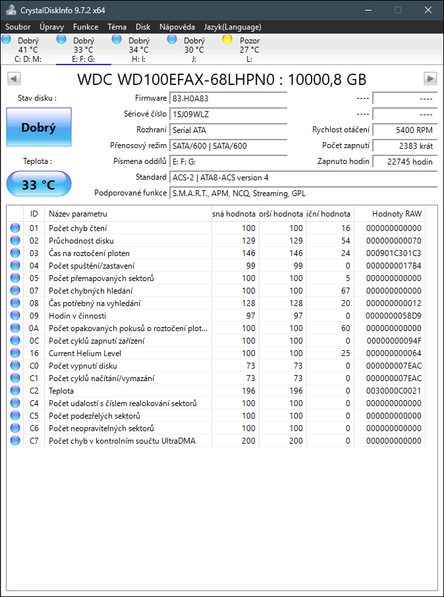Click status icon for Čas na roztočení ploten
This screenshot has width=444, height=597.
pos(15,253)
